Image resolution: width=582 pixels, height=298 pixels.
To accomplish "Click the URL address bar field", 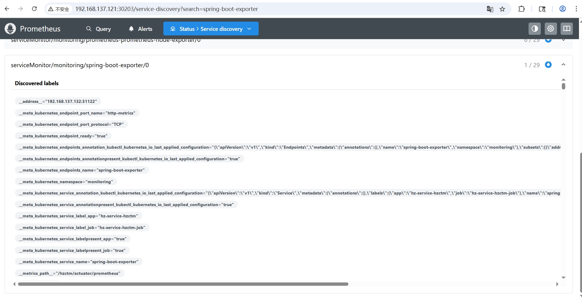I will click(x=275, y=9).
